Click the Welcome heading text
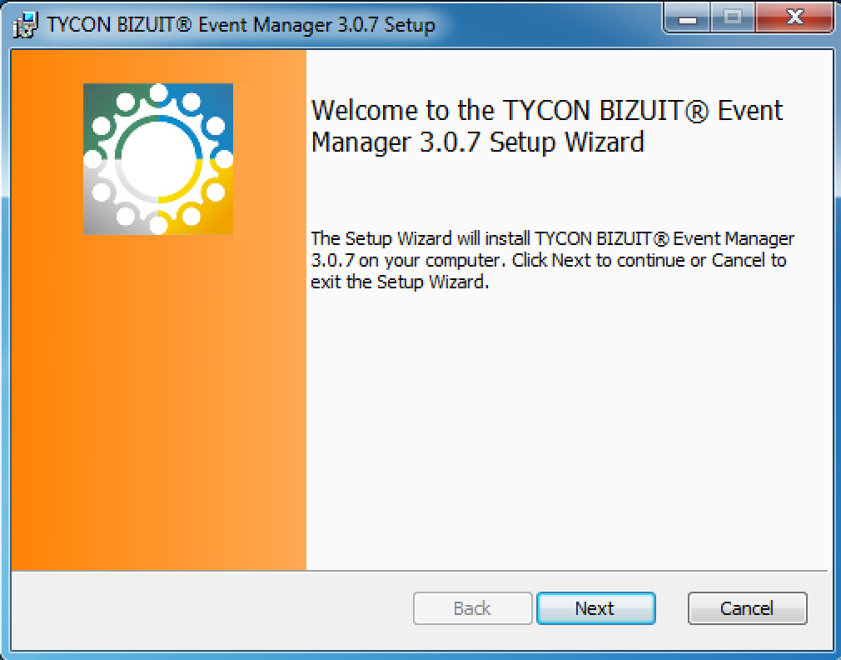 547,127
